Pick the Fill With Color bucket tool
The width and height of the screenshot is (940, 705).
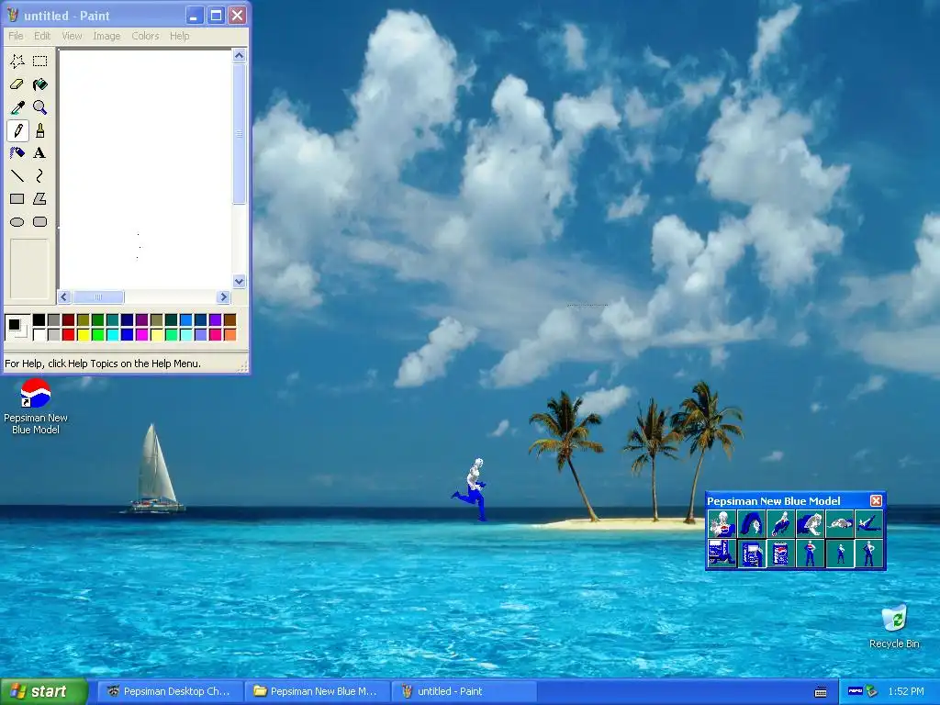(39, 84)
